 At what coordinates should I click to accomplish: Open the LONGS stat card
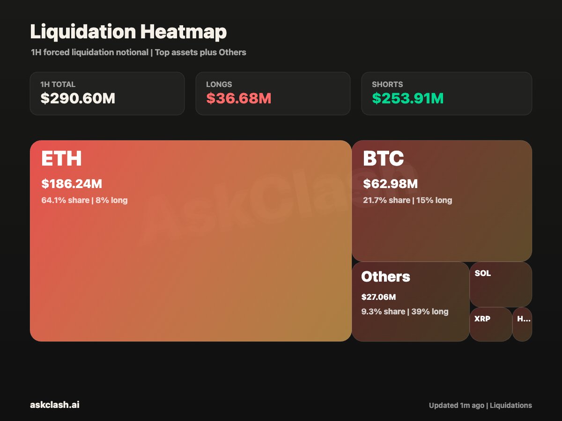point(273,94)
